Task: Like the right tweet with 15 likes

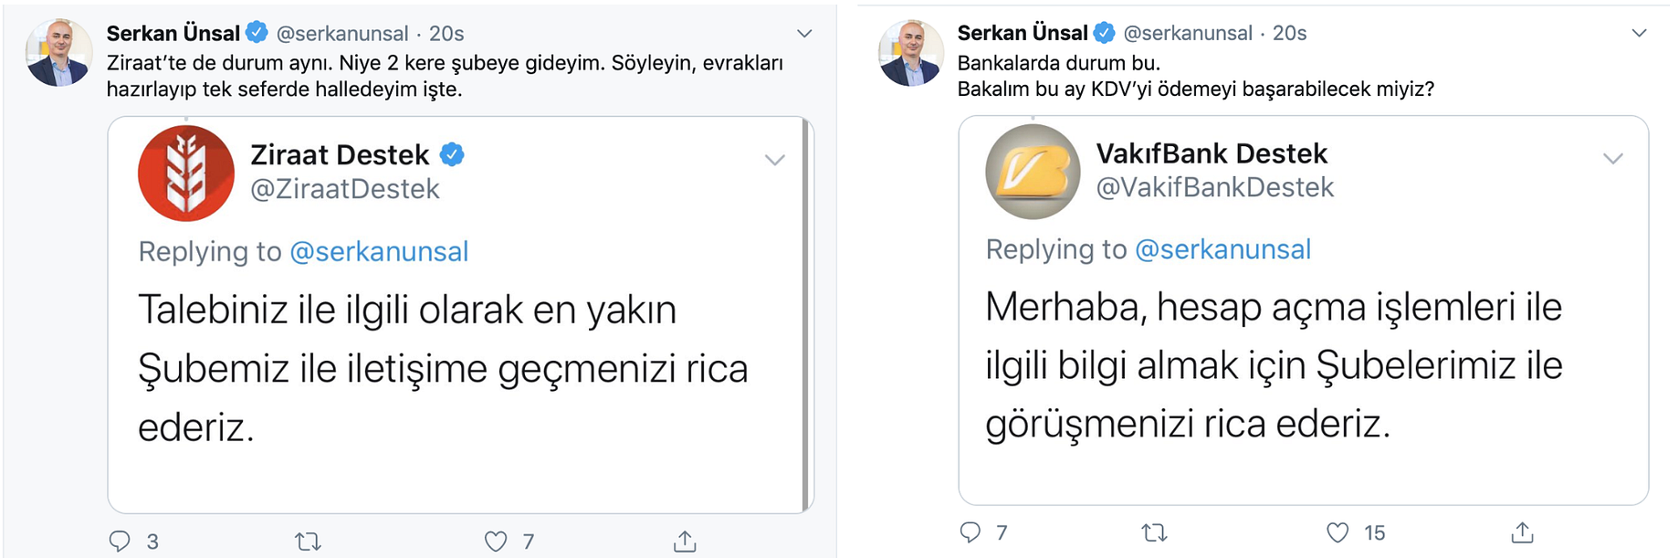Action: coord(1337,532)
